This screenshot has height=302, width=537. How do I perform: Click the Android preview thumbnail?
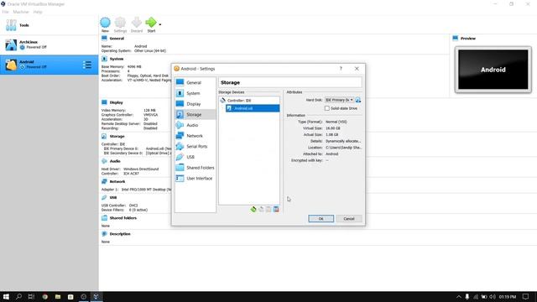click(493, 70)
